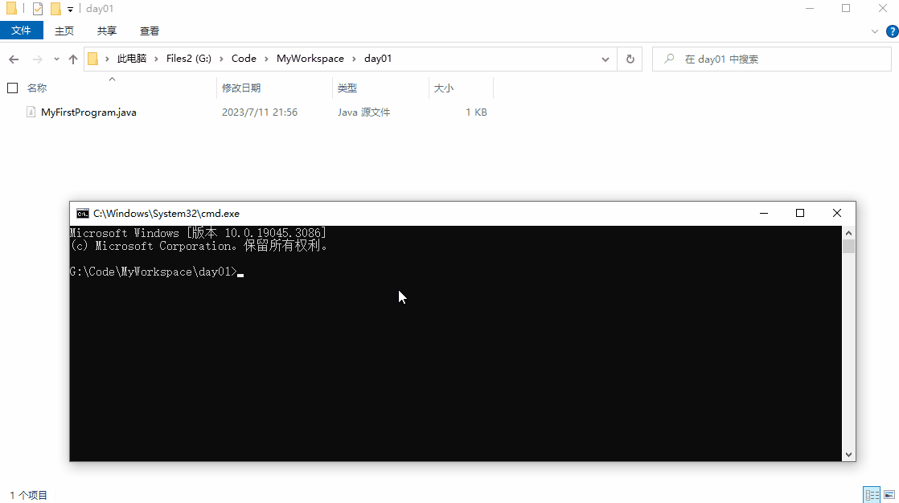Open the 文件 ribbon tab

[21, 31]
